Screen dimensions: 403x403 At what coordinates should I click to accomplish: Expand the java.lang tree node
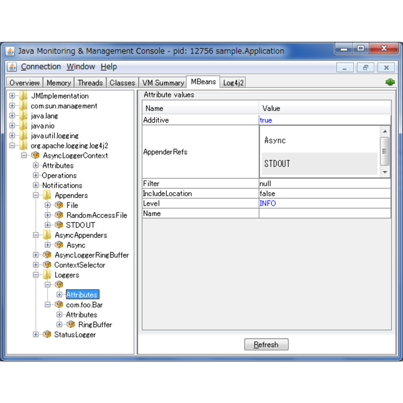click(12, 116)
